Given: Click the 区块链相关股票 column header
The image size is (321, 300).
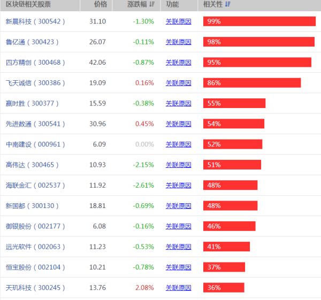Looking at the screenshot, I should (x=40, y=4).
